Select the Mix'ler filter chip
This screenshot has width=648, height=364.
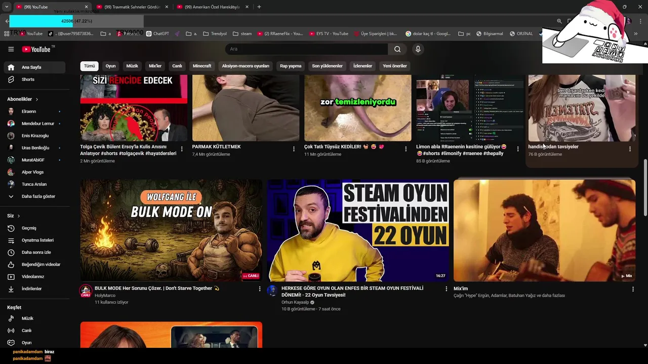(x=155, y=66)
